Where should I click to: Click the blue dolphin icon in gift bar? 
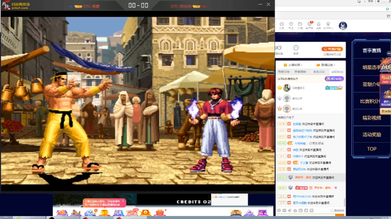point(90,213)
